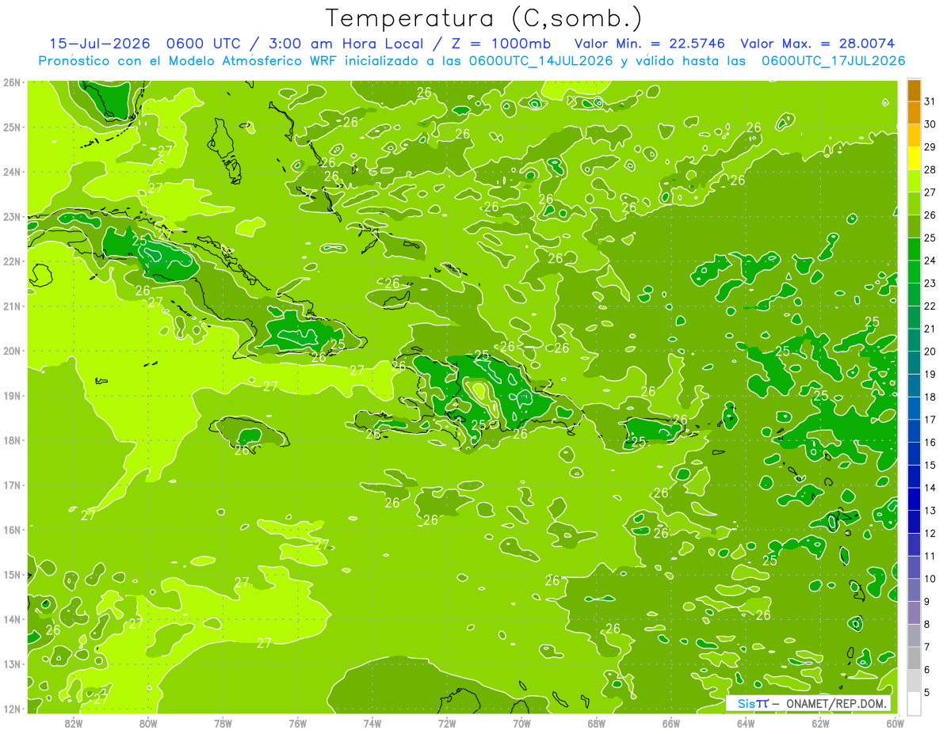
Task: Click the longitude label "76W"
Action: [297, 723]
